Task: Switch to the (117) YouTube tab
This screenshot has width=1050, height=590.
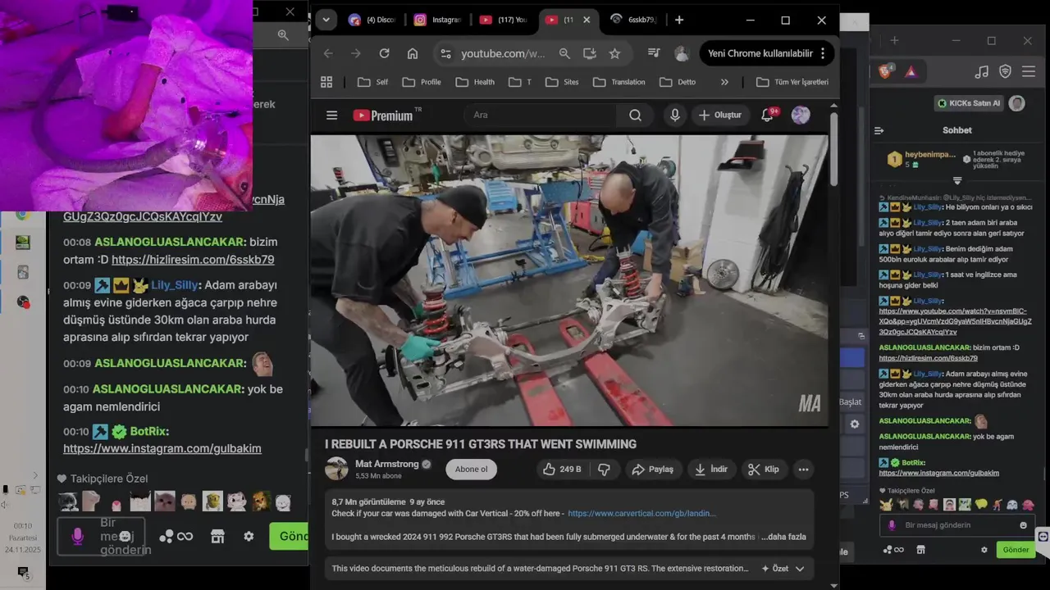Action: 503,20
